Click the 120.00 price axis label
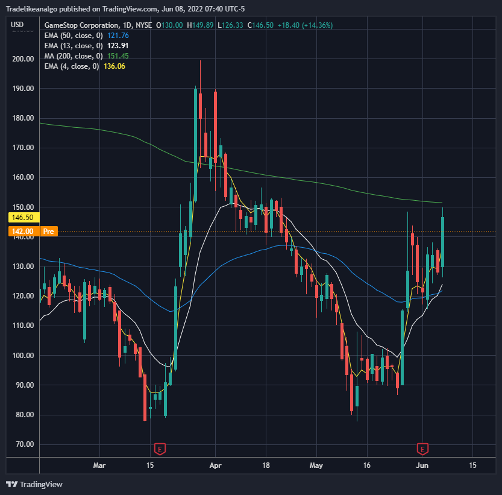 point(23,296)
